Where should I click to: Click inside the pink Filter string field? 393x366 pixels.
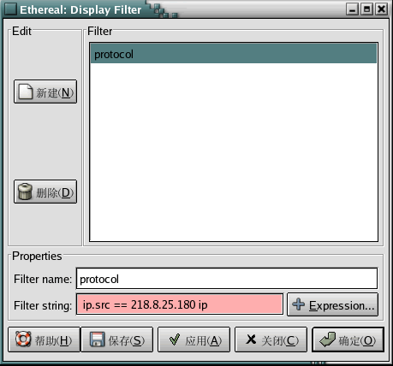[180, 304]
